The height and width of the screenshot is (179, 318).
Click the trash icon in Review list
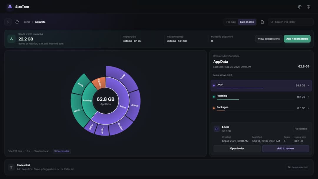point(11,167)
